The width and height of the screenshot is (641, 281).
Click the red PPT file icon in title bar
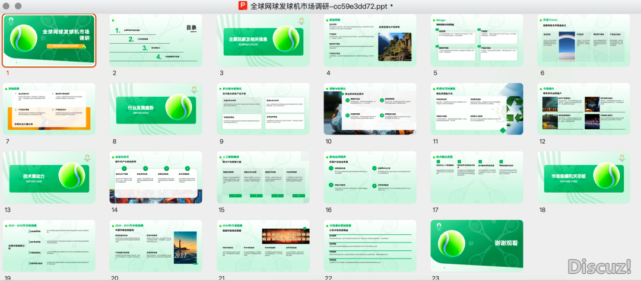click(x=244, y=6)
